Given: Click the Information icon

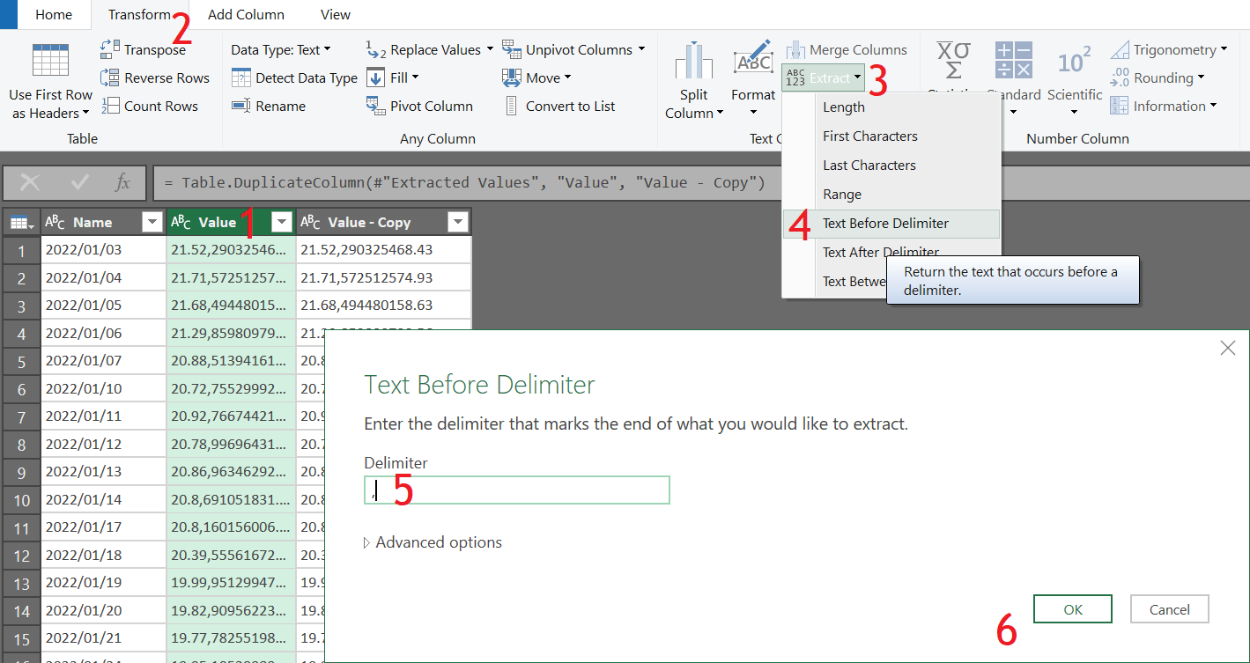Looking at the screenshot, I should 1120,106.
